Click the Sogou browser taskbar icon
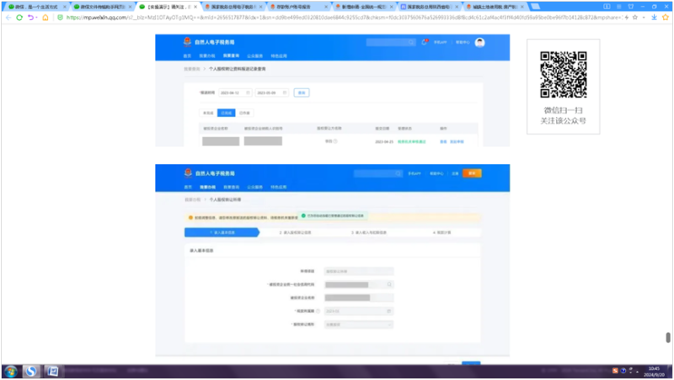Image resolution: width=674 pixels, height=380 pixels. coord(32,371)
